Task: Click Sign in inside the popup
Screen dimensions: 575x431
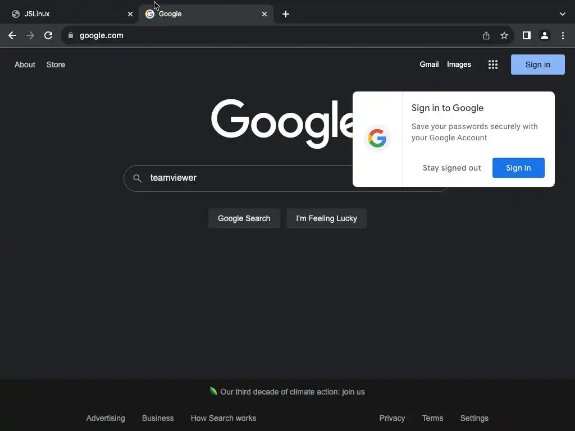Action: [518, 168]
